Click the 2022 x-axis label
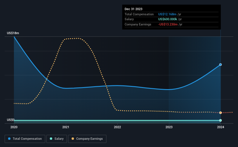238x147 pixels. tap(117, 127)
